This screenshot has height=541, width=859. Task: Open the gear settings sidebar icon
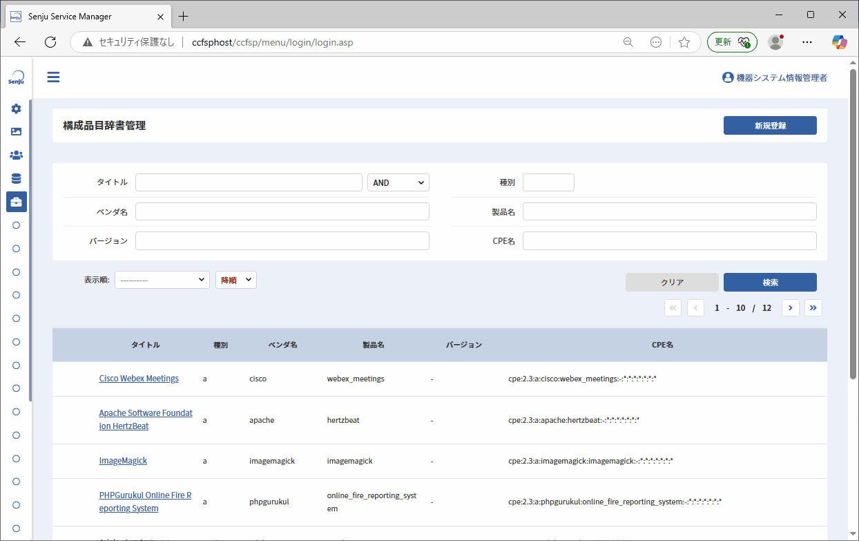tap(17, 108)
